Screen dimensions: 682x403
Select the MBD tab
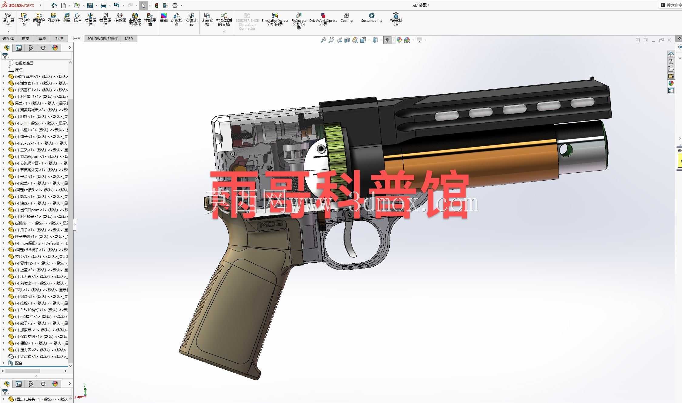coord(129,38)
